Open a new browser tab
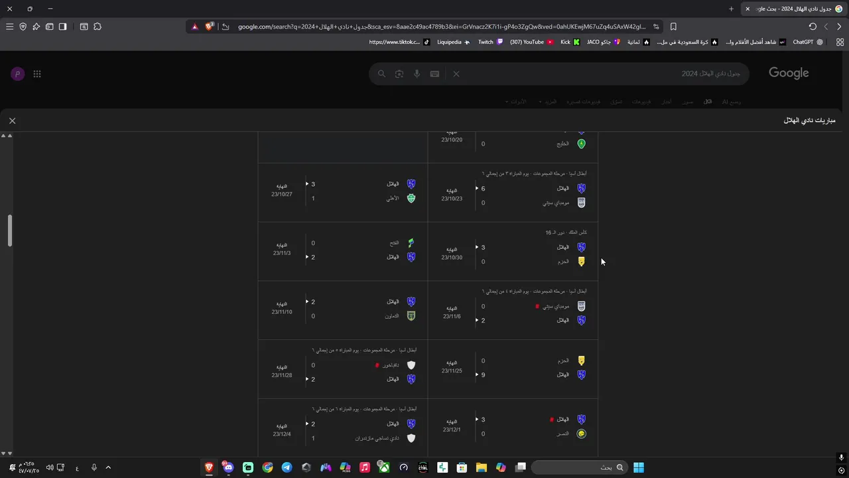The image size is (849, 478). click(731, 9)
